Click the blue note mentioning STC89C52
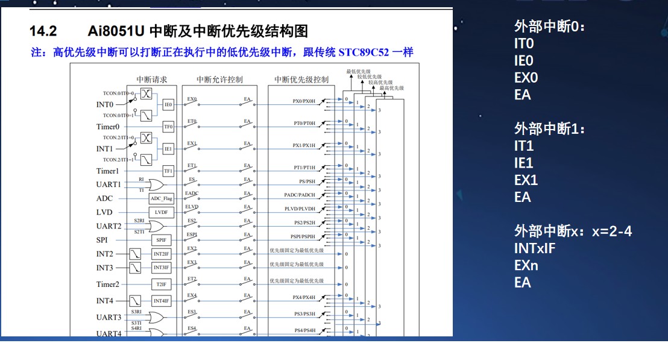 (x=222, y=52)
